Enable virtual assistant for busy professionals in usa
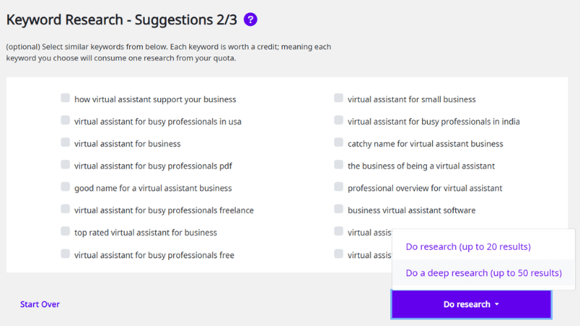This screenshot has height=326, width=580. point(65,120)
